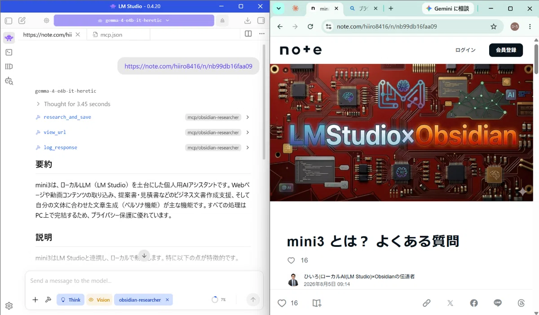Close the https://note.com/hii chat tab

(78, 35)
